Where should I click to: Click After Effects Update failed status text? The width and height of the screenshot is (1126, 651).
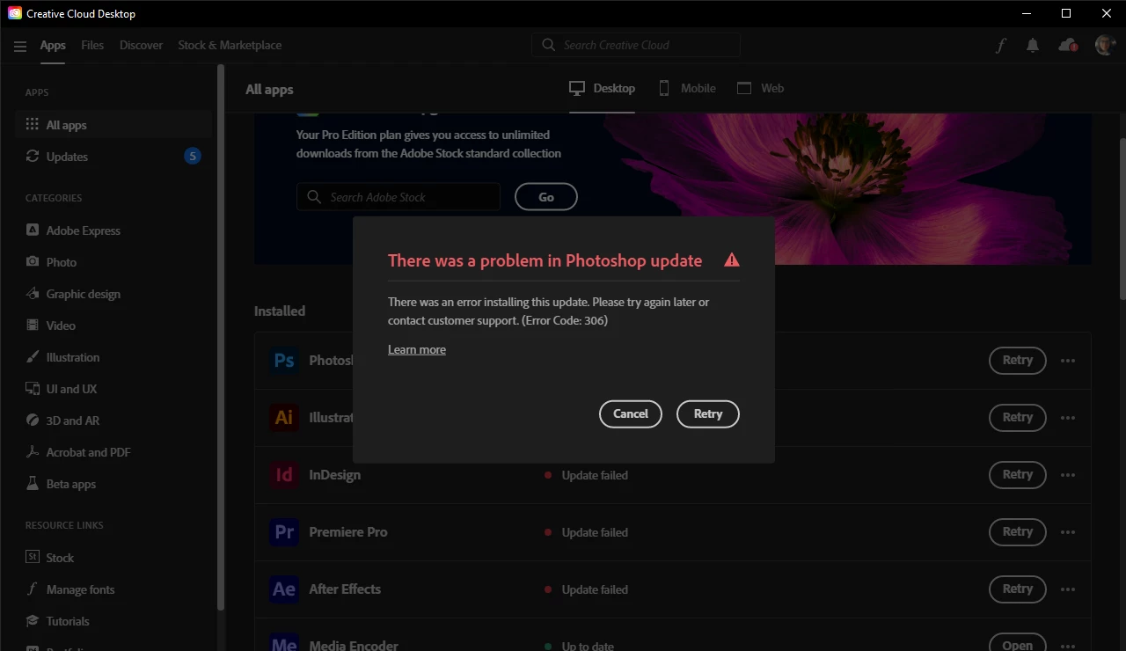point(595,589)
